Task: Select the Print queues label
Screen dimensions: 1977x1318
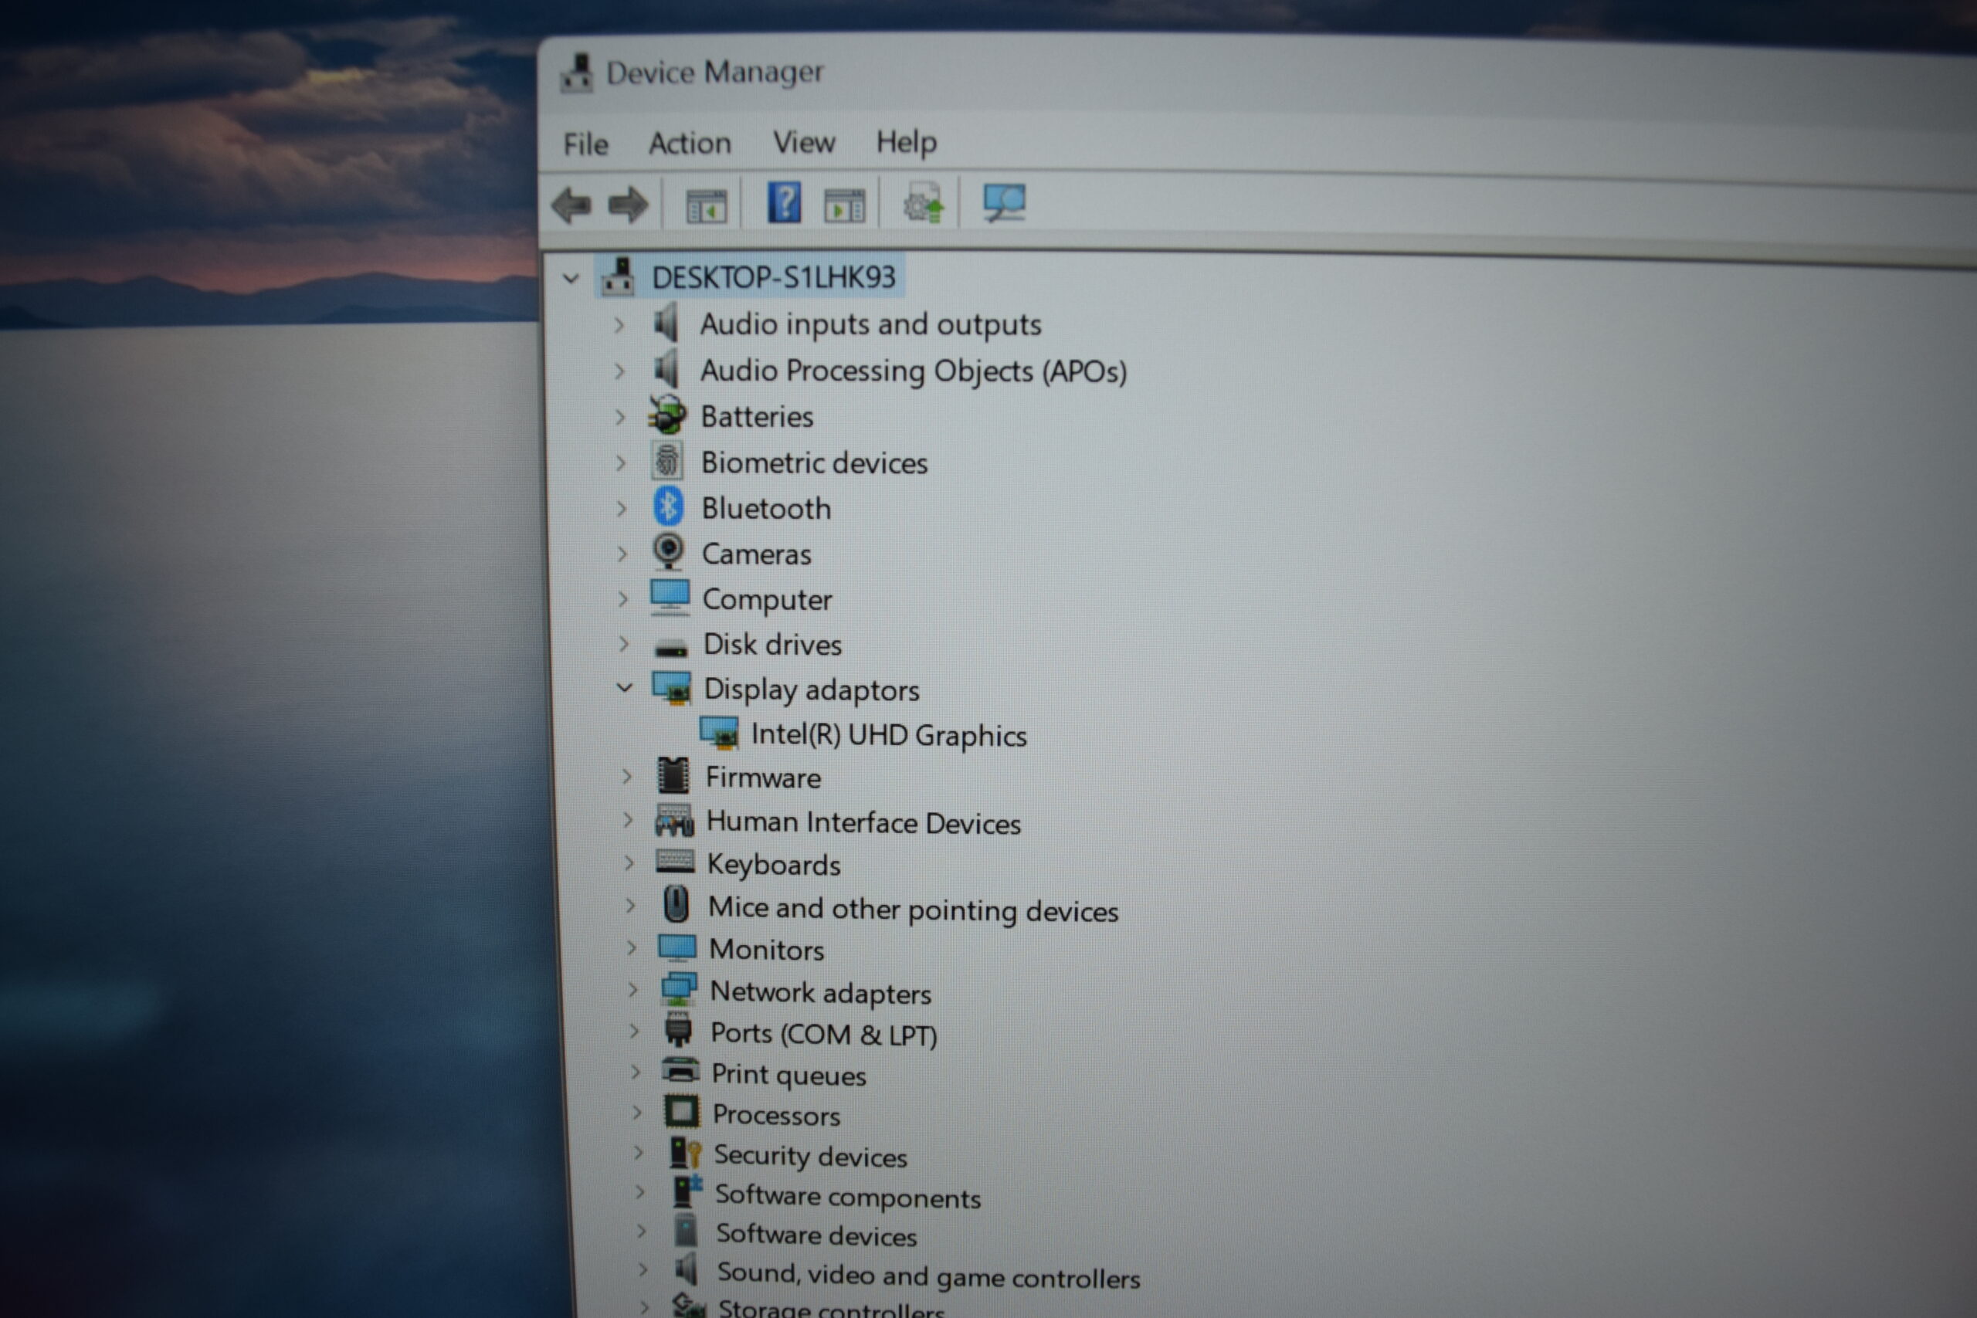Action: pyautogui.click(x=788, y=1075)
